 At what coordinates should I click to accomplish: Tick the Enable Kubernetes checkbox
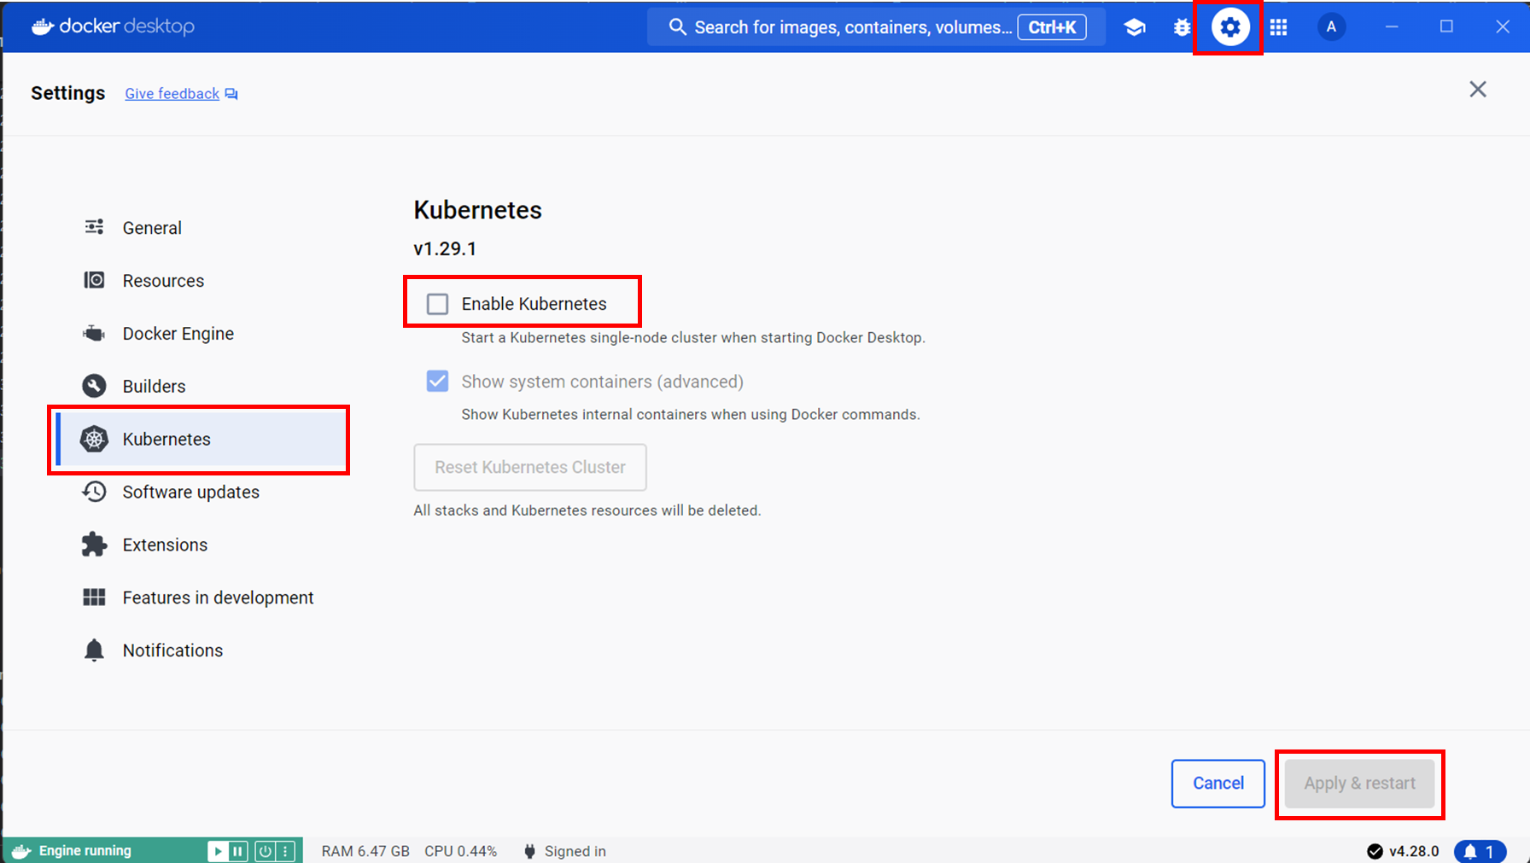[x=437, y=304]
